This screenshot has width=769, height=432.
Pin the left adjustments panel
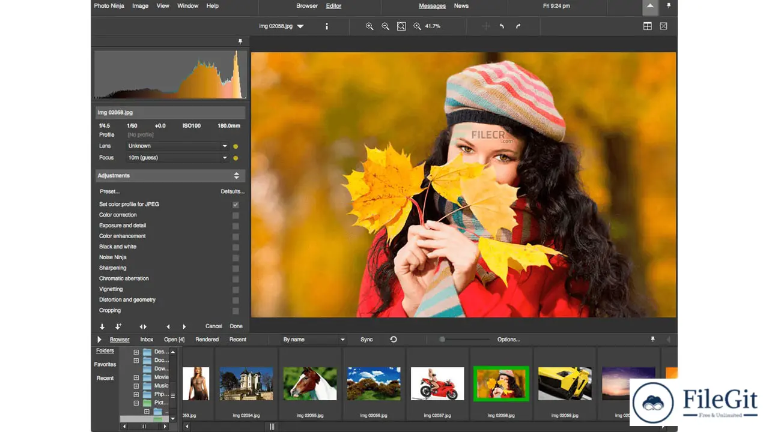tap(240, 41)
